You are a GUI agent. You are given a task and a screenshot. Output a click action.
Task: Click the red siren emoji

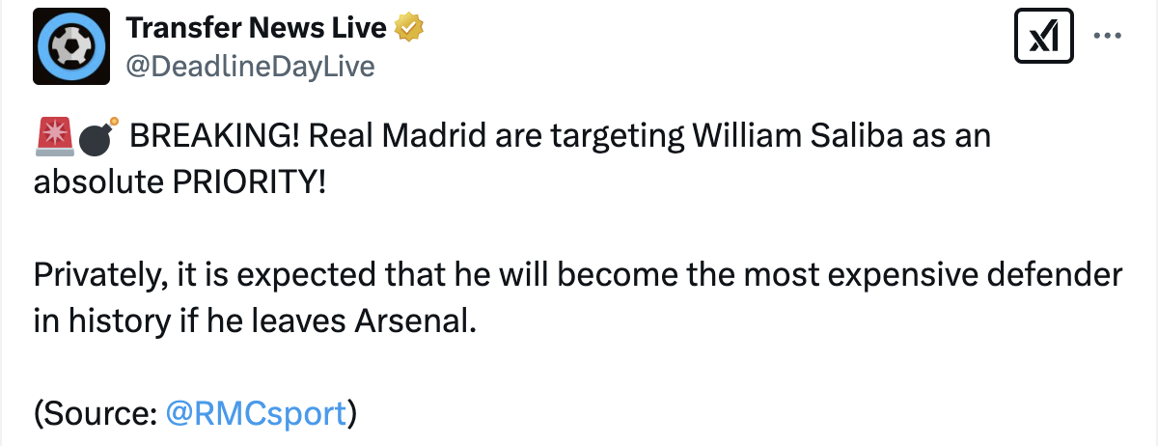54,138
